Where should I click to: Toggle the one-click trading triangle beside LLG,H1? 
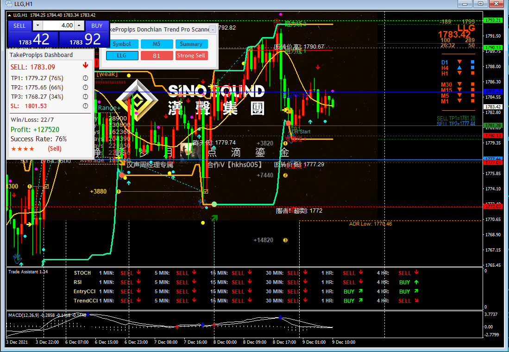click(x=9, y=15)
